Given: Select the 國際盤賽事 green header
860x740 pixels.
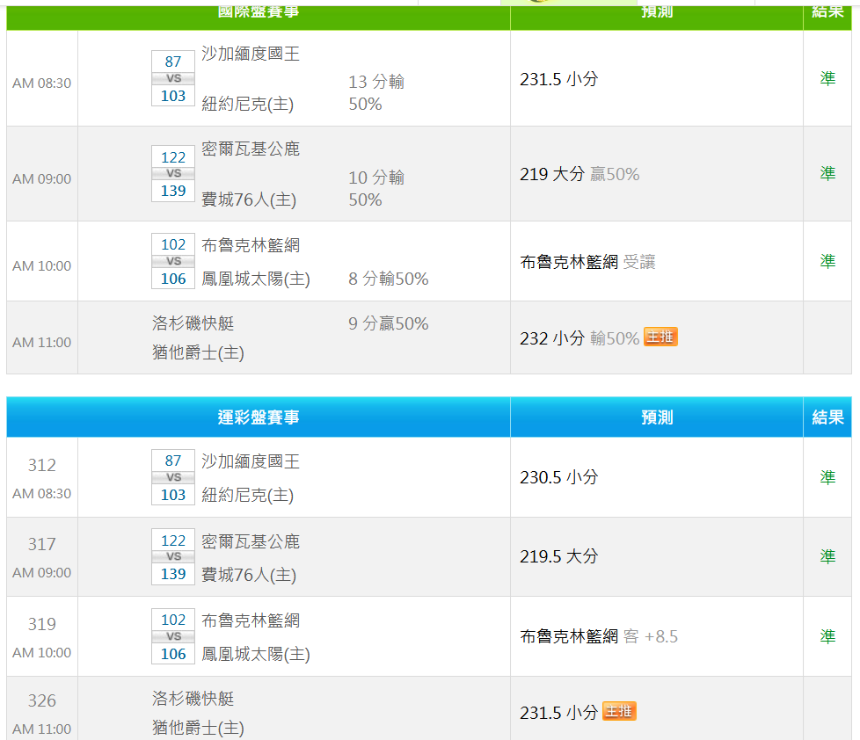Looking at the screenshot, I should coord(259,11).
